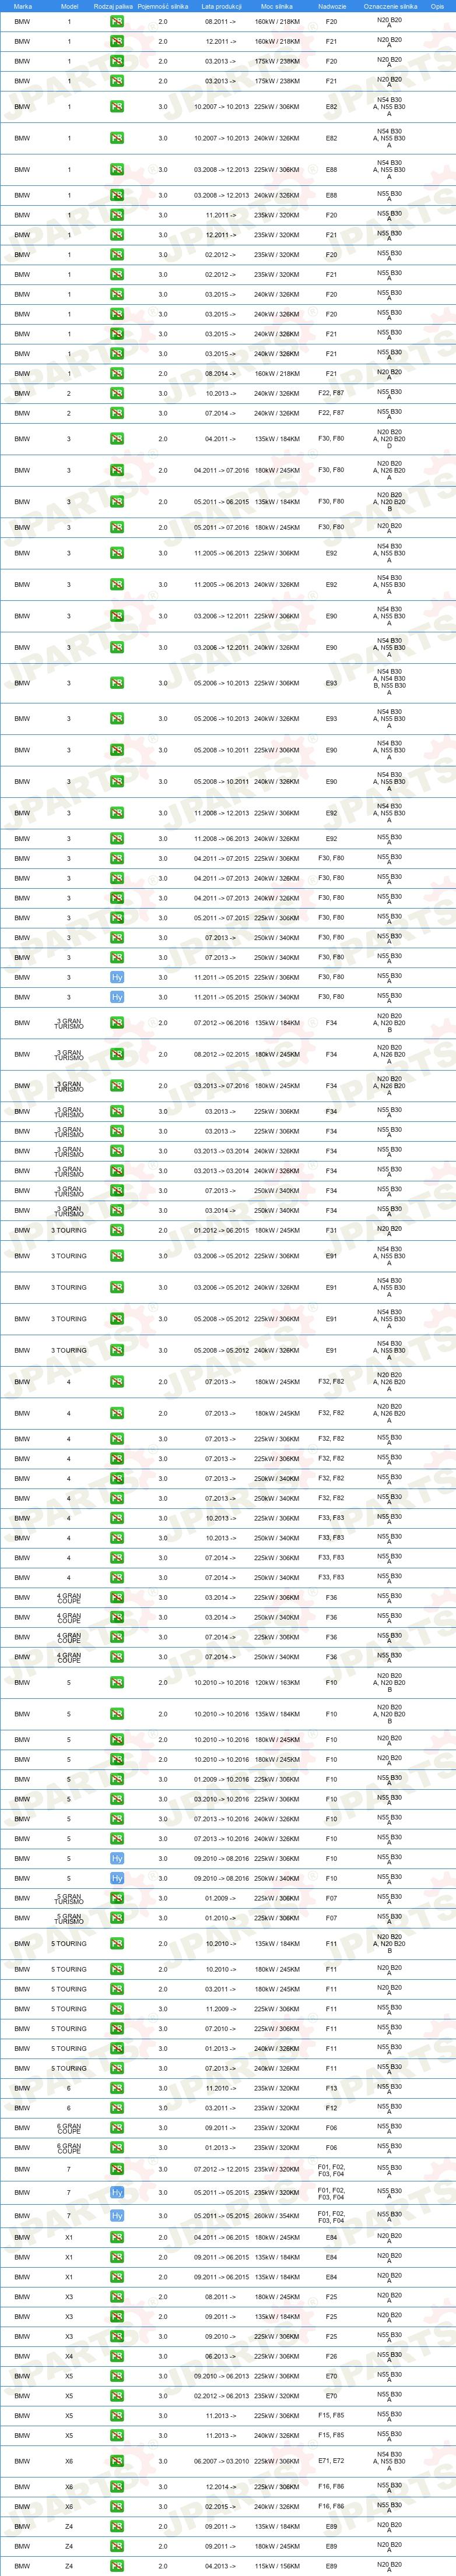The width and height of the screenshot is (456, 2576).
Task: Click the petrol icon in the 6 Gran Coupe 09.2011 row
Action: [117, 2127]
